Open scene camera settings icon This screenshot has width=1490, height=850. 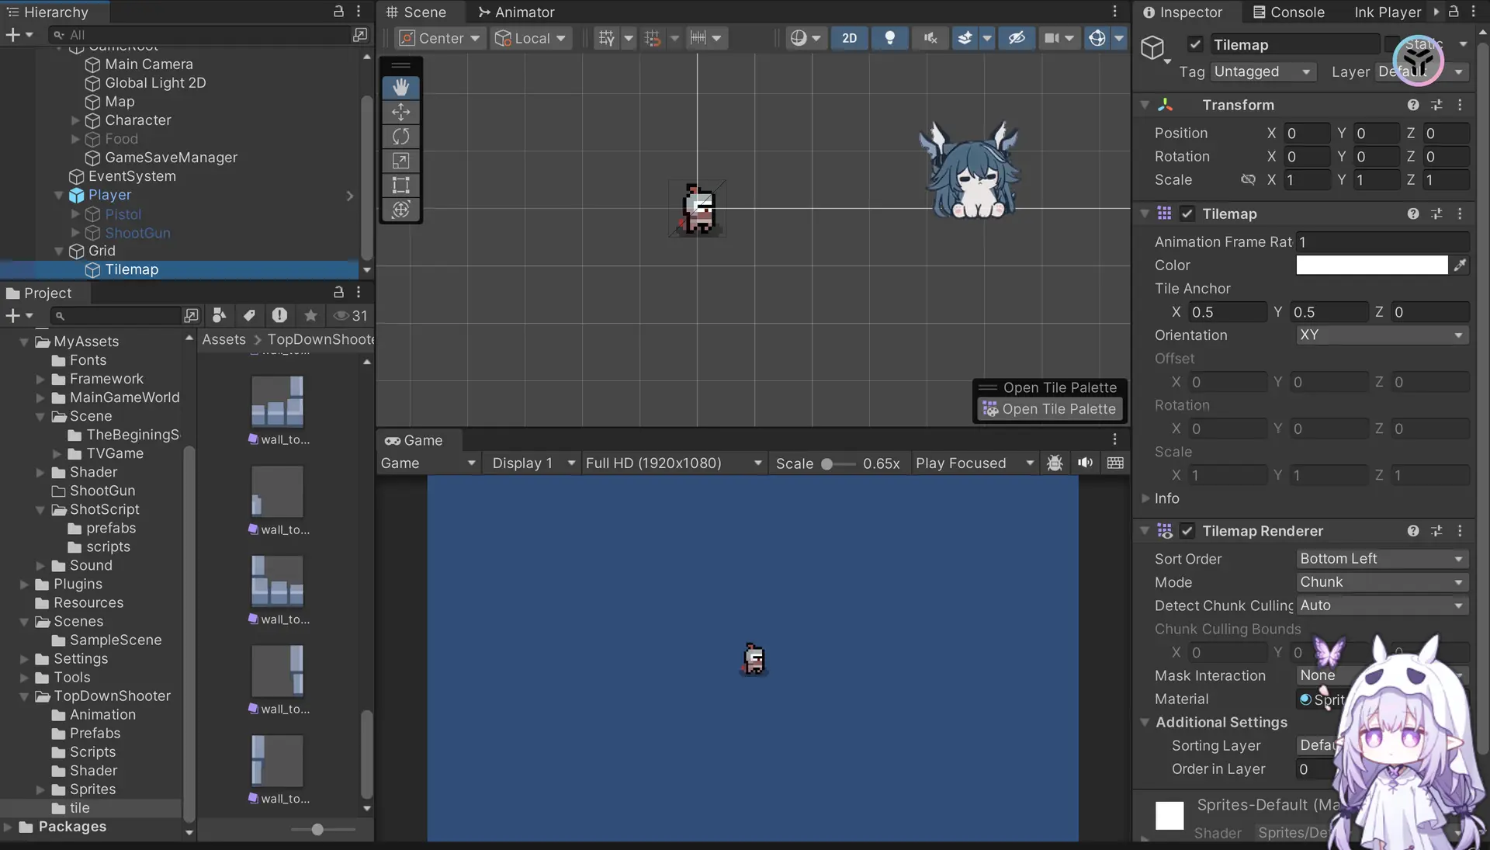click(1052, 38)
